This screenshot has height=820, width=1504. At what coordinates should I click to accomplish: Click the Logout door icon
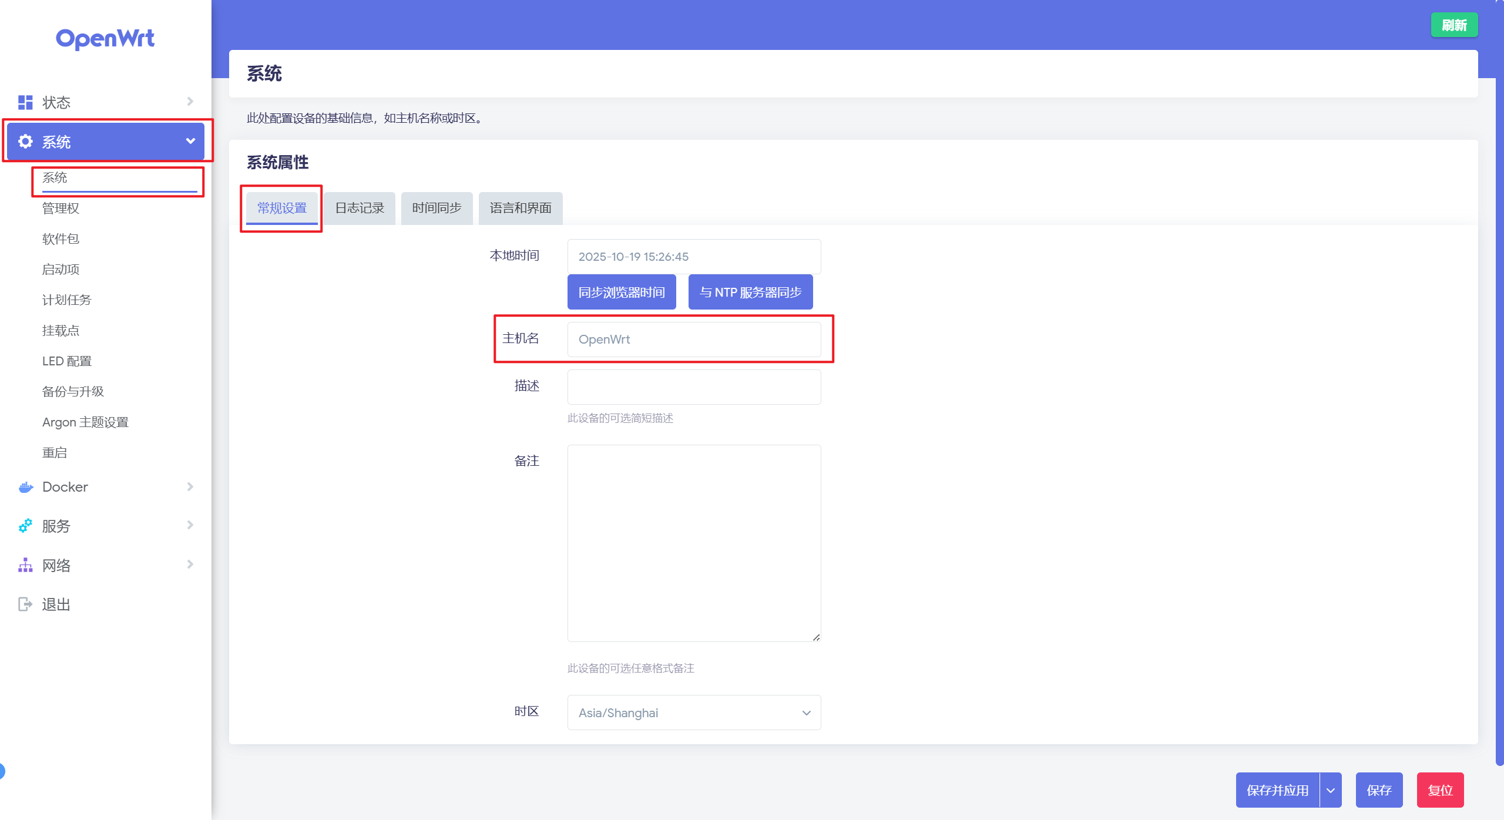(25, 604)
